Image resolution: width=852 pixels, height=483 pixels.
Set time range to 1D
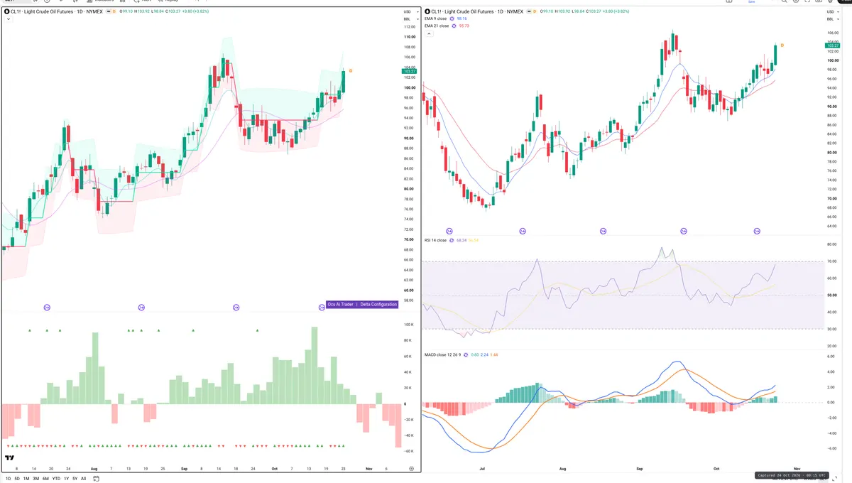tap(8, 478)
